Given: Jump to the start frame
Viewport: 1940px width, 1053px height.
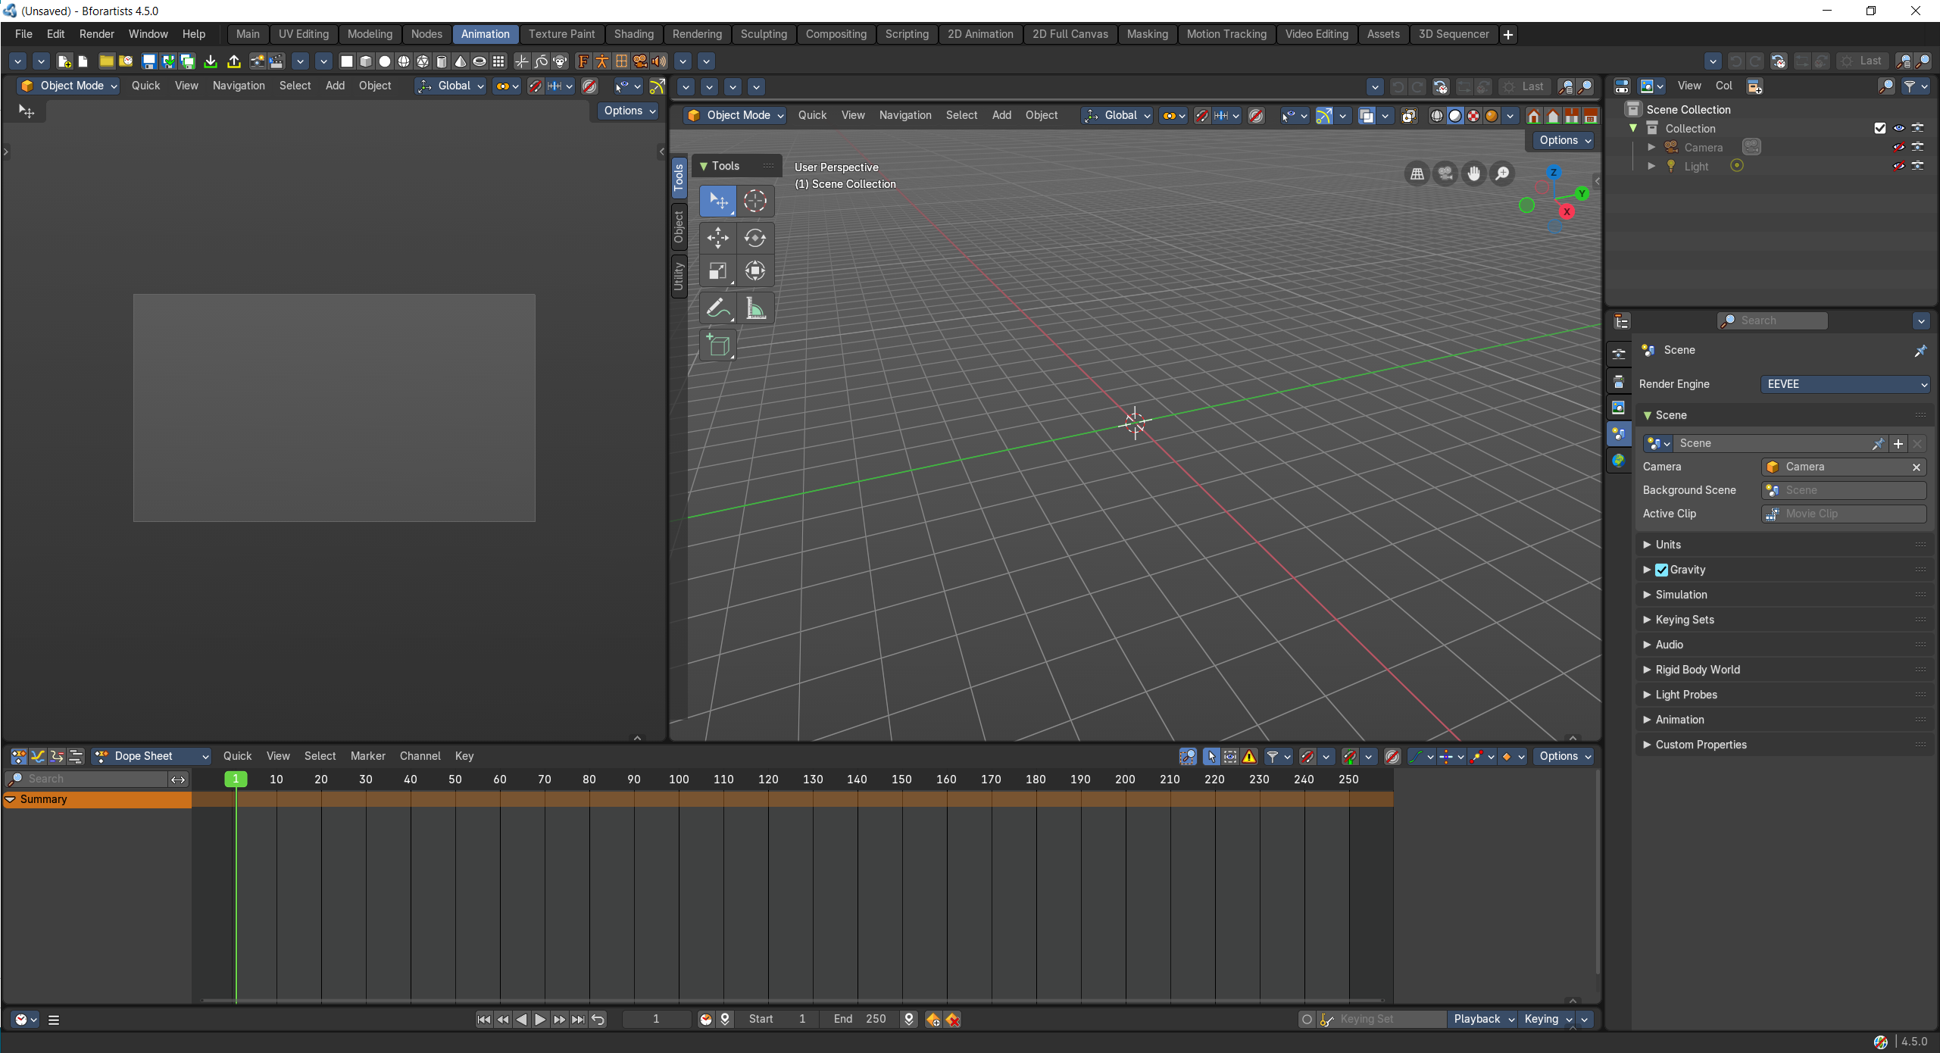Looking at the screenshot, I should pyautogui.click(x=483, y=1020).
